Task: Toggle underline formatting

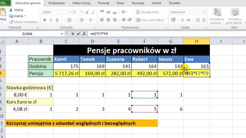Action: coord(57,20)
